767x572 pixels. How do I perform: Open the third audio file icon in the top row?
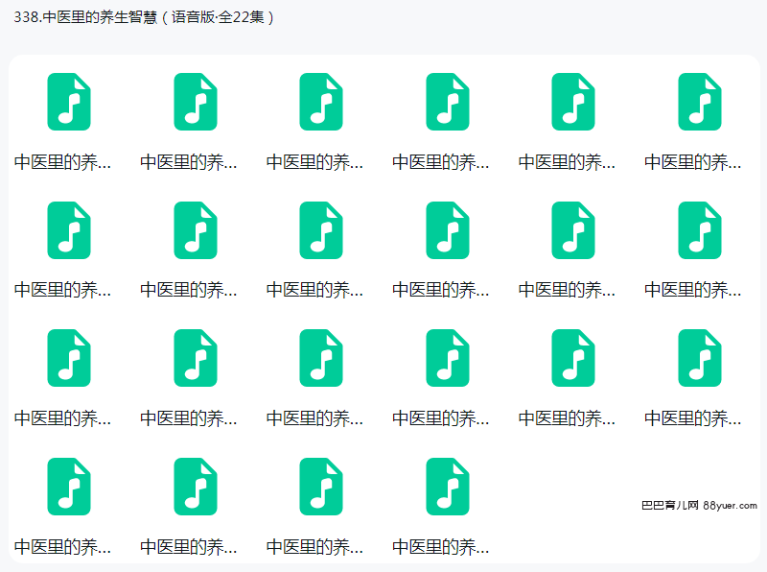pyautogui.click(x=321, y=102)
